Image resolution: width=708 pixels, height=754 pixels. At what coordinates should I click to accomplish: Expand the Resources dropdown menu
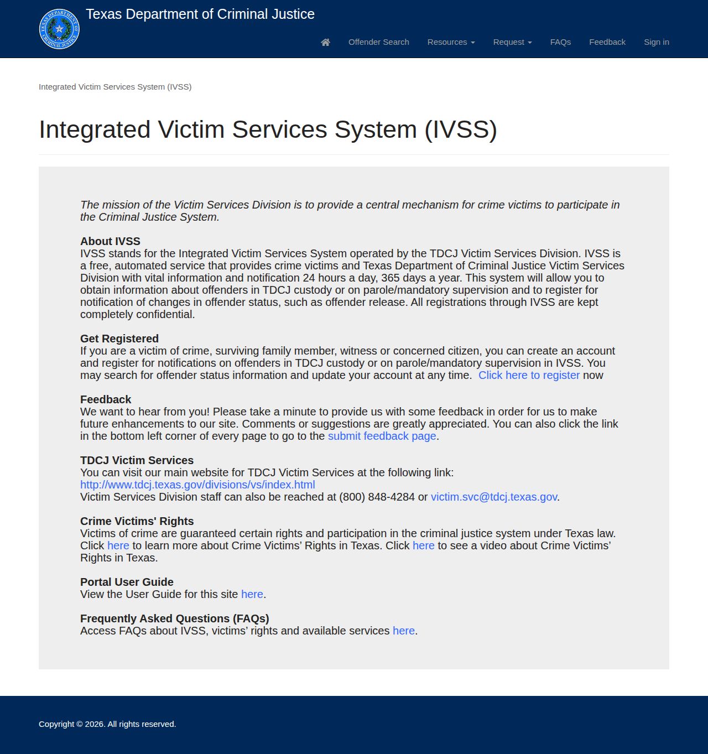click(x=451, y=42)
